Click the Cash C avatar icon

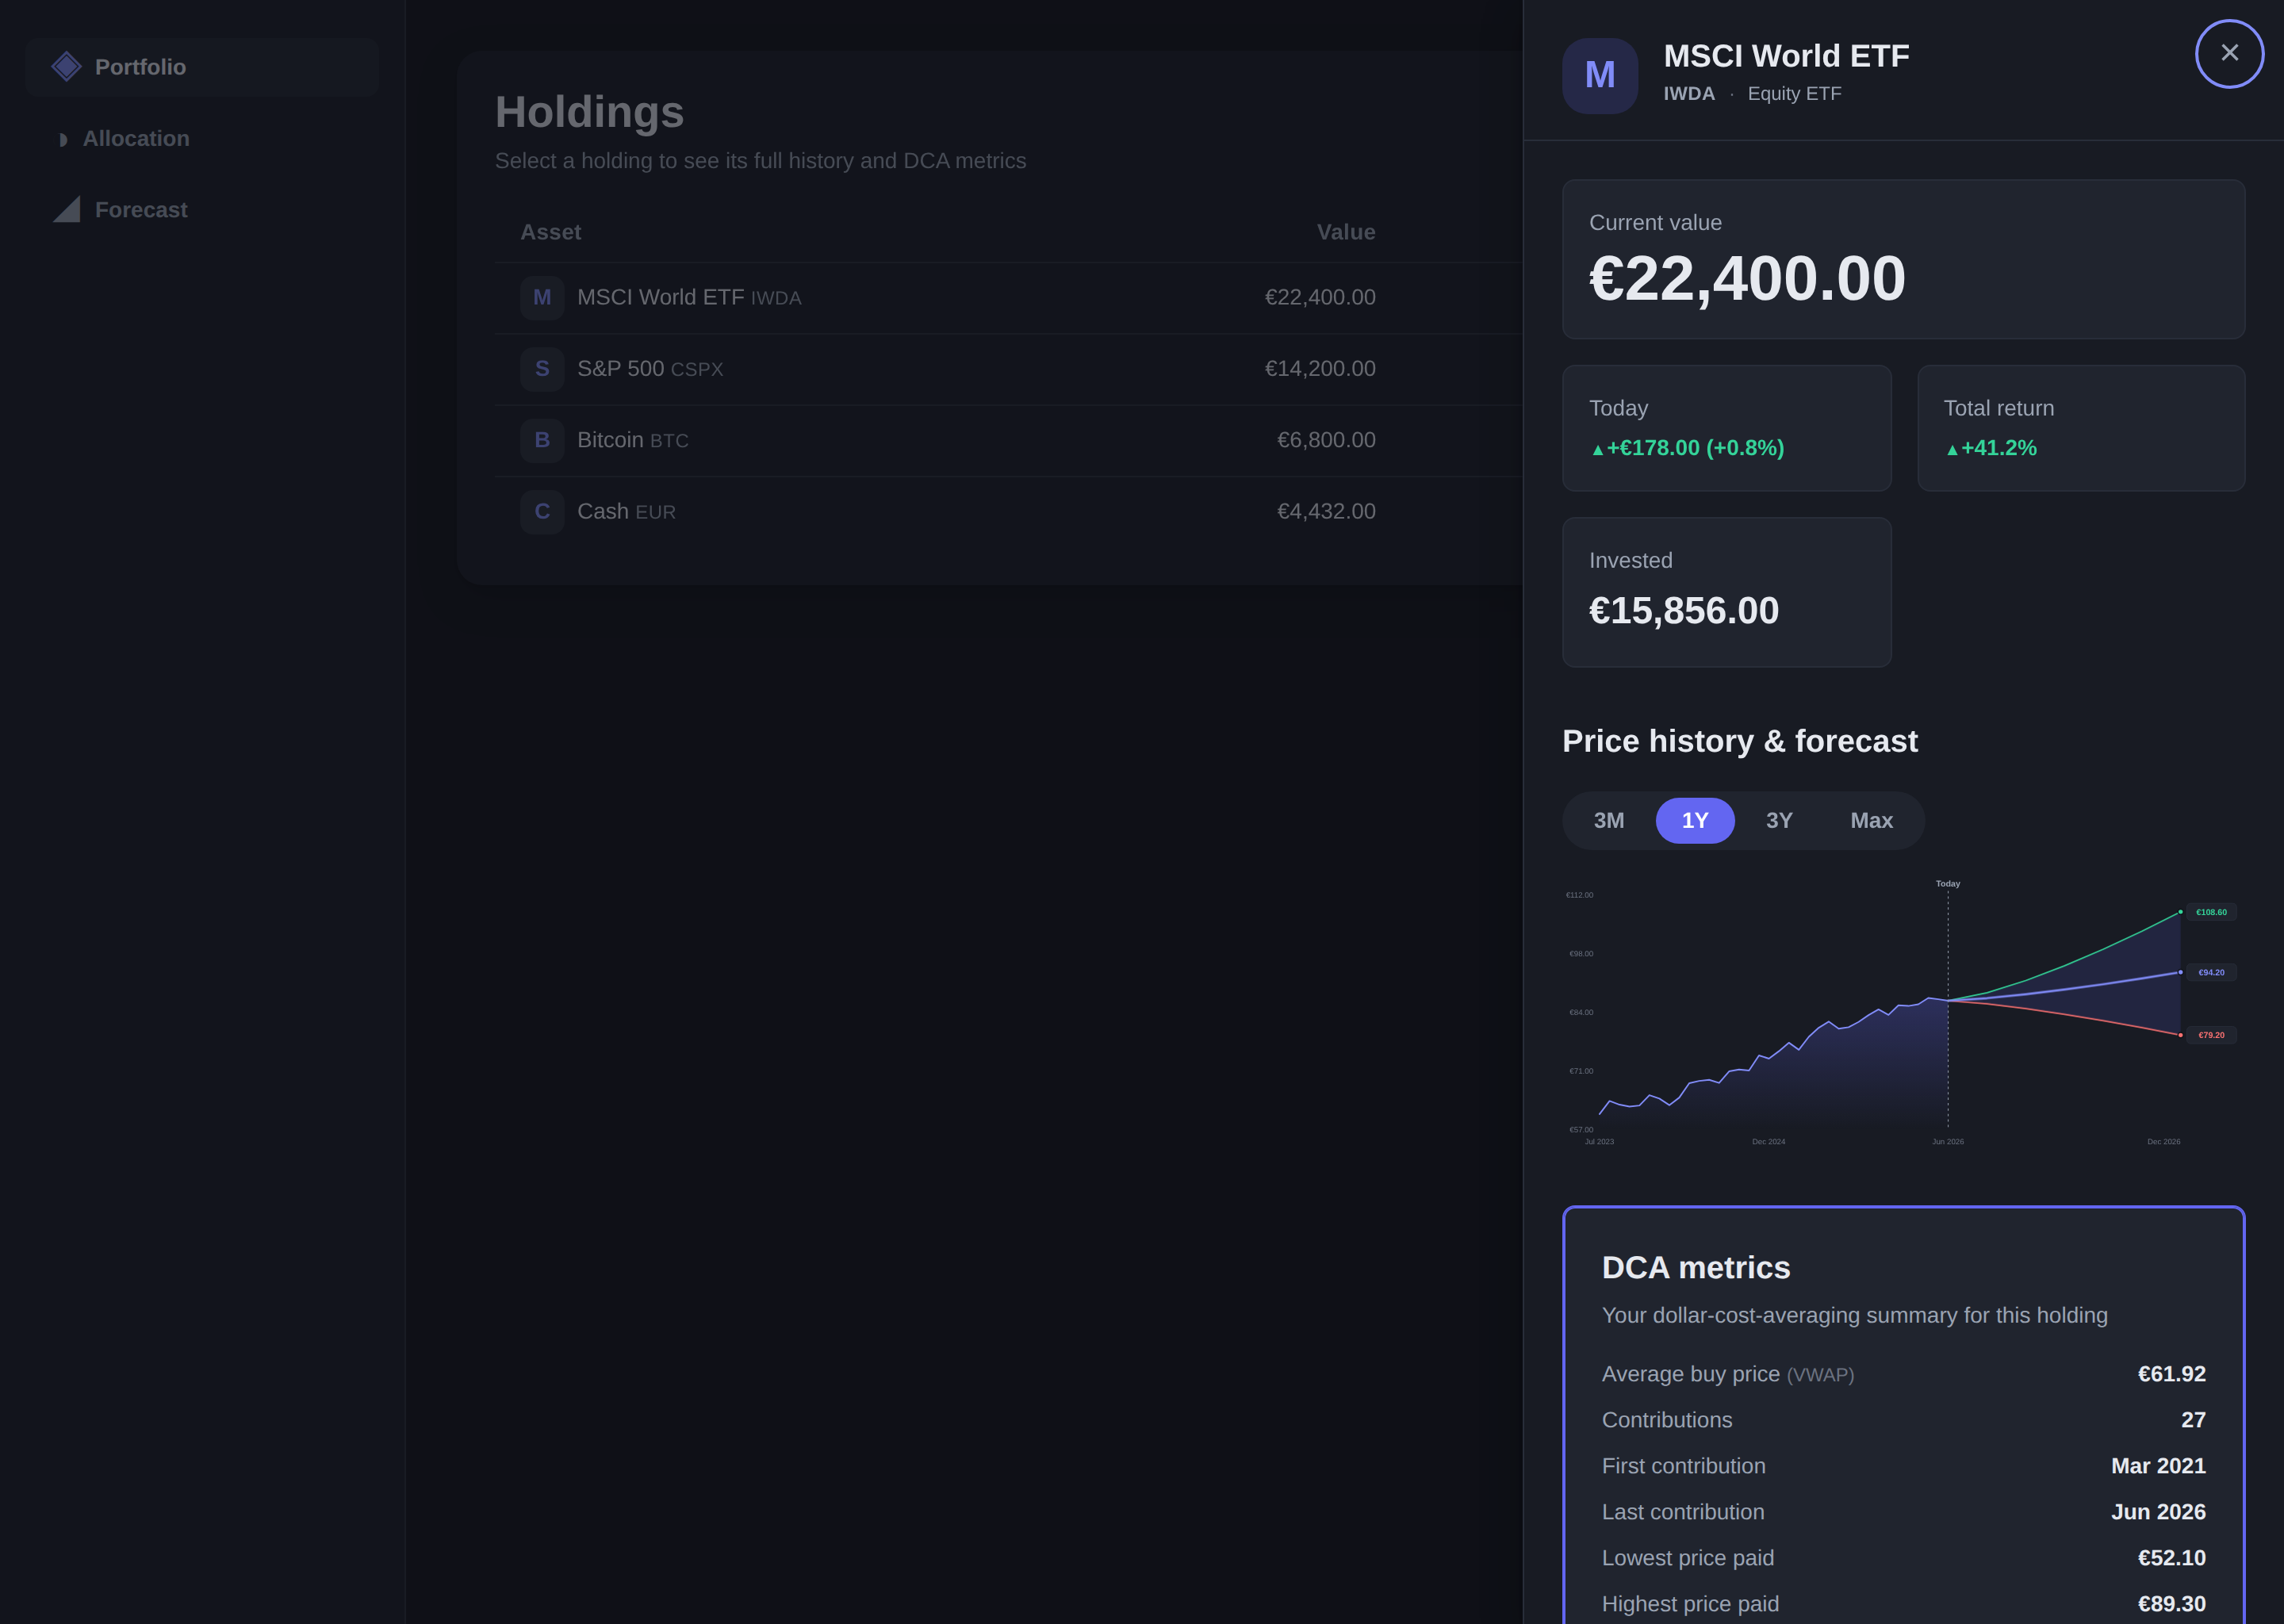542,512
